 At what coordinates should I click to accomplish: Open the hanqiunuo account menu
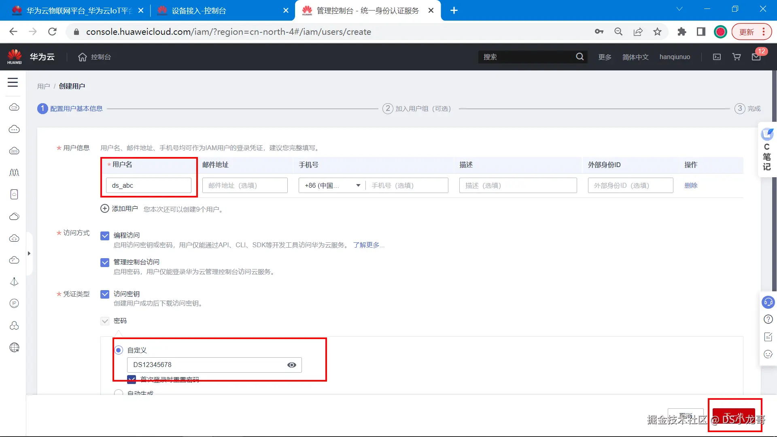[x=675, y=57]
